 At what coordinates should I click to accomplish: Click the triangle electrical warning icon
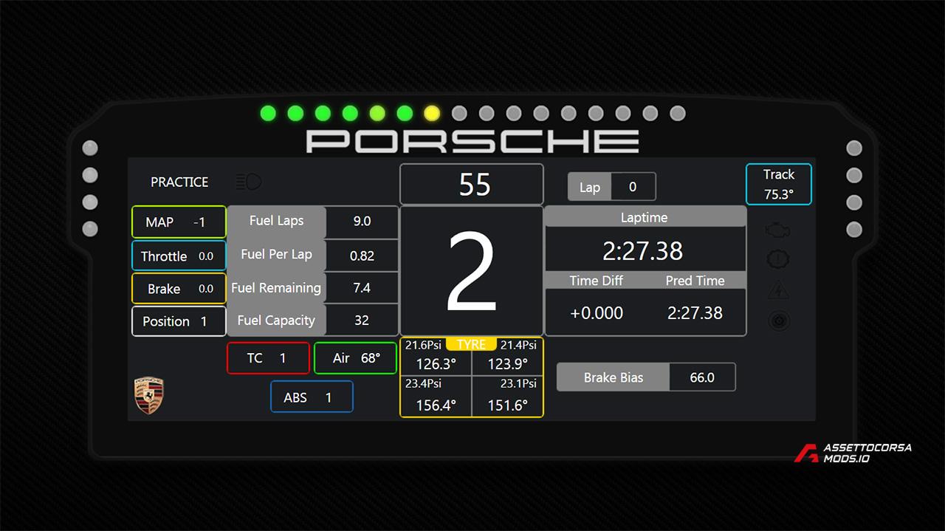(x=778, y=290)
